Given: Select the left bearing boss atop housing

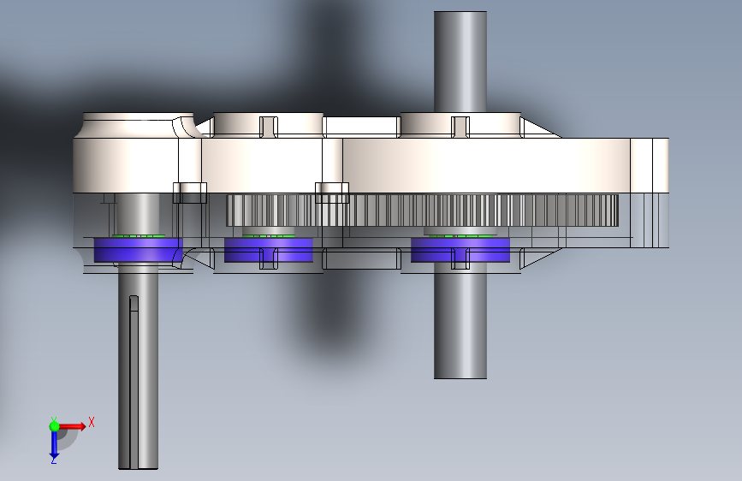Looking at the screenshot, I should click(x=138, y=125).
